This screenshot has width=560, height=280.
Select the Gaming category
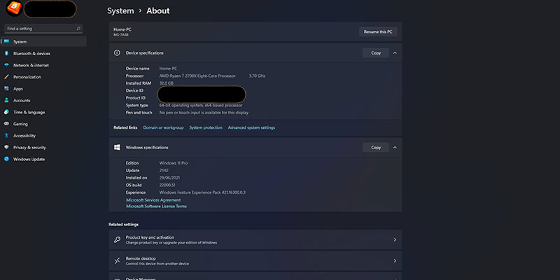coord(43,124)
